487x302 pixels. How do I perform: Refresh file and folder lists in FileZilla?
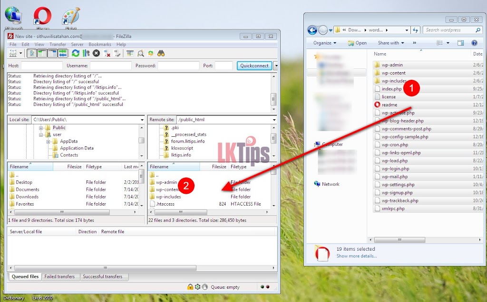click(x=76, y=53)
